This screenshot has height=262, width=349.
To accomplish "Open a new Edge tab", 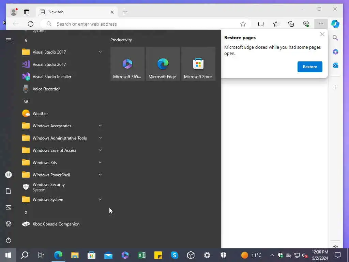I will (x=125, y=12).
